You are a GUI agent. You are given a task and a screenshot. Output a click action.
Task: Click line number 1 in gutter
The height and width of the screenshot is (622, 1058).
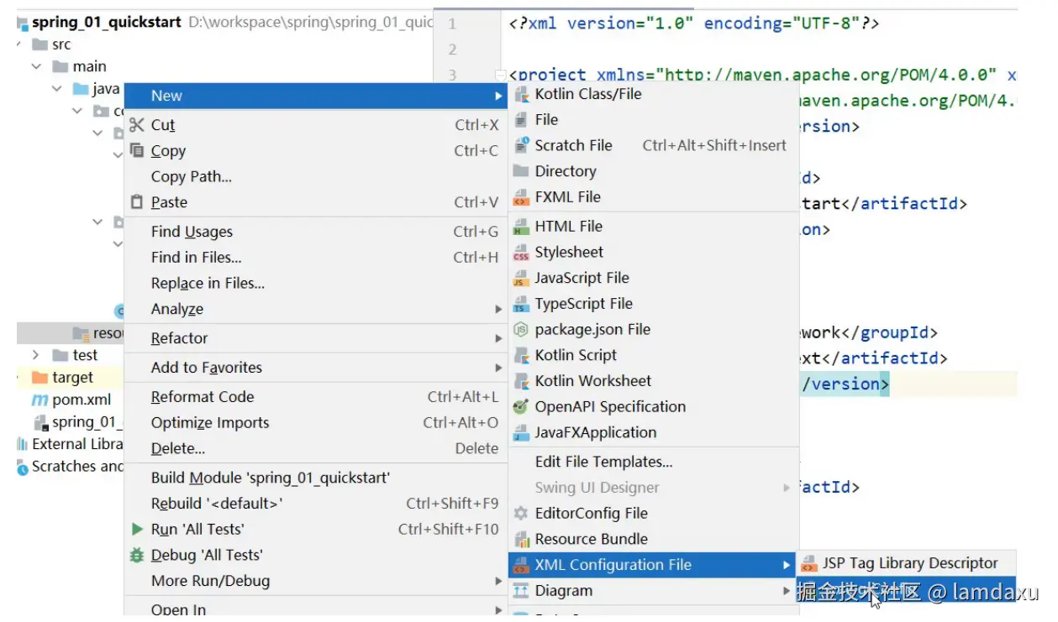452,24
